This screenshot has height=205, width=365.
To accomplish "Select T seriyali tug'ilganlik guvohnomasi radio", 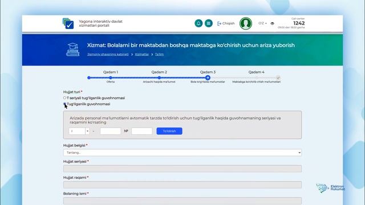I will [64, 98].
